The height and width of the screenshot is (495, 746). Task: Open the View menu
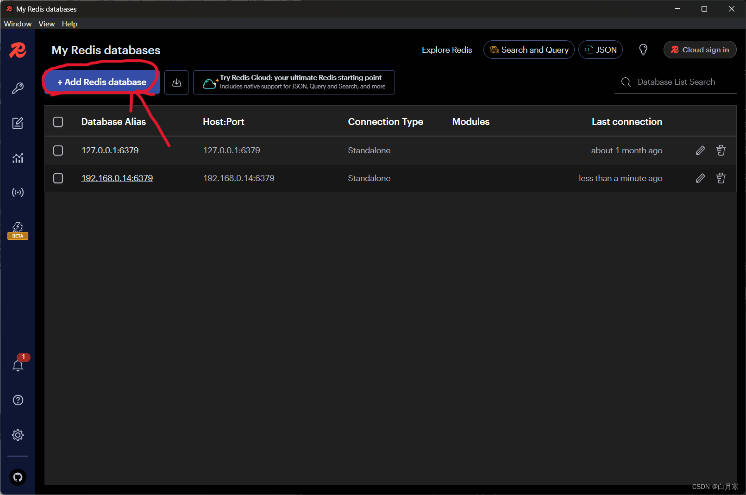(x=47, y=24)
